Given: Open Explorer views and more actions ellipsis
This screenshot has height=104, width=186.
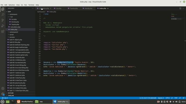Looking at the screenshot, I should (33, 8).
